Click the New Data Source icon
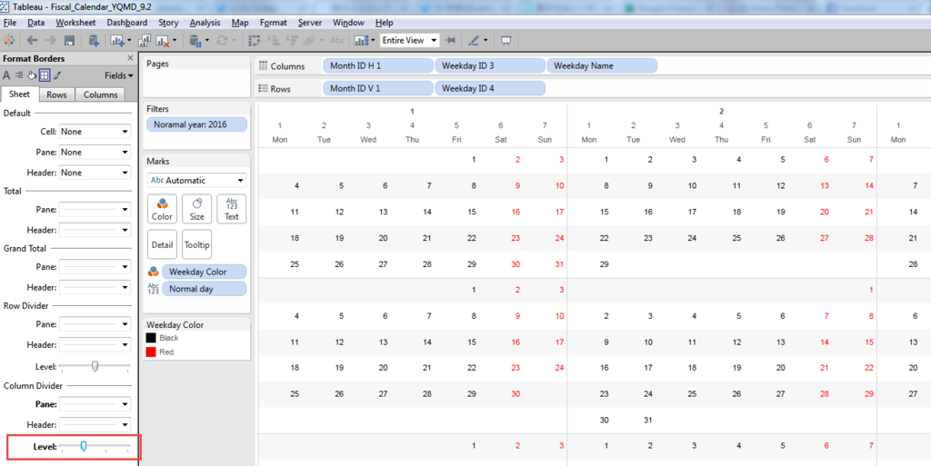931x466 pixels. point(94,40)
